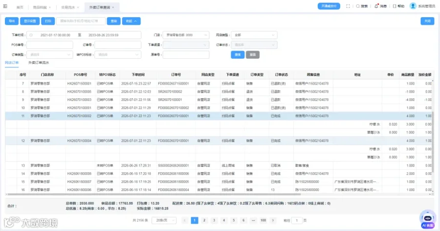Click the fullscreen toggle icon
This screenshot has height=231, width=440.
348,6
